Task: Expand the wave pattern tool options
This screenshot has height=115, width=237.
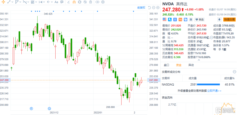Action: [x=28, y=2]
